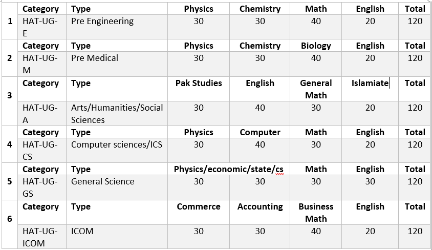
Task: Click the Pre Engineering type cell
Action: tap(102, 21)
